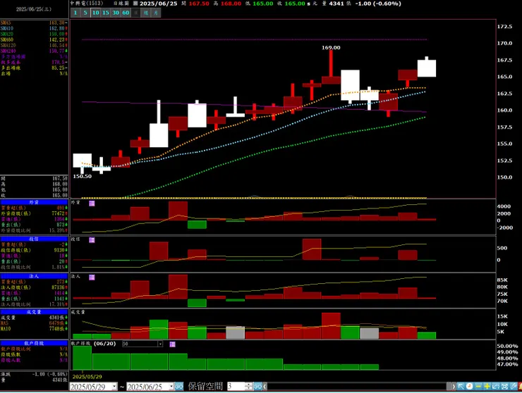This screenshot has width=522, height=393.
Task: Click the expand chart icon in bottom toolbar
Action: coord(496,387)
